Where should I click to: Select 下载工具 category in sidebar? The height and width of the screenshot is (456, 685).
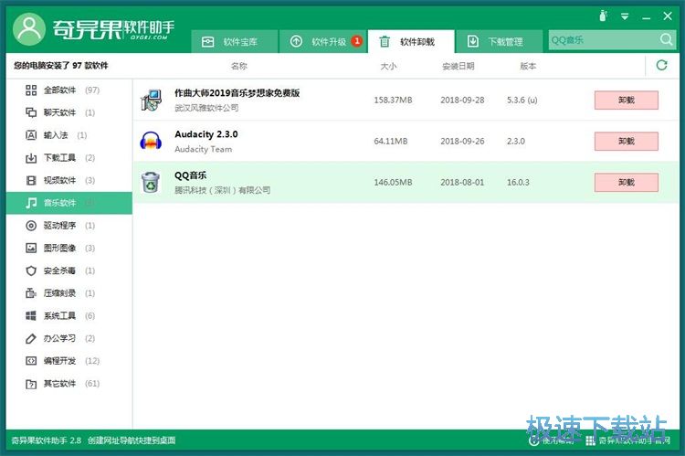point(69,158)
